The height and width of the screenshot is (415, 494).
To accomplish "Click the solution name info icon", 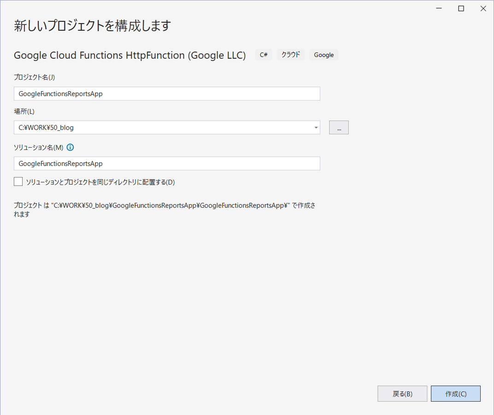I will coord(70,147).
